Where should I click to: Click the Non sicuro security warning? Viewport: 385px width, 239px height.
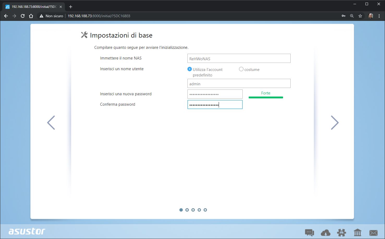[51, 16]
